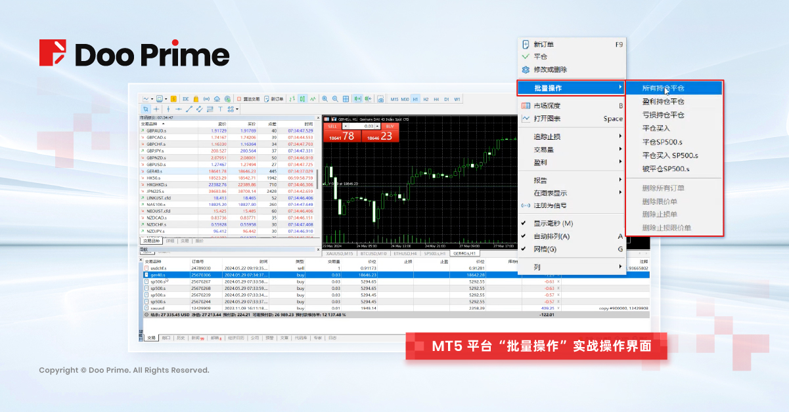Select the text label T tool
The height and width of the screenshot is (412, 789).
pos(220,109)
